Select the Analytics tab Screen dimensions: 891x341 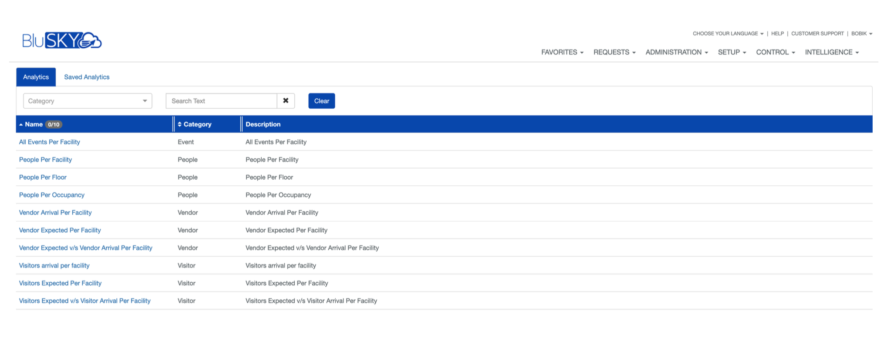click(36, 77)
